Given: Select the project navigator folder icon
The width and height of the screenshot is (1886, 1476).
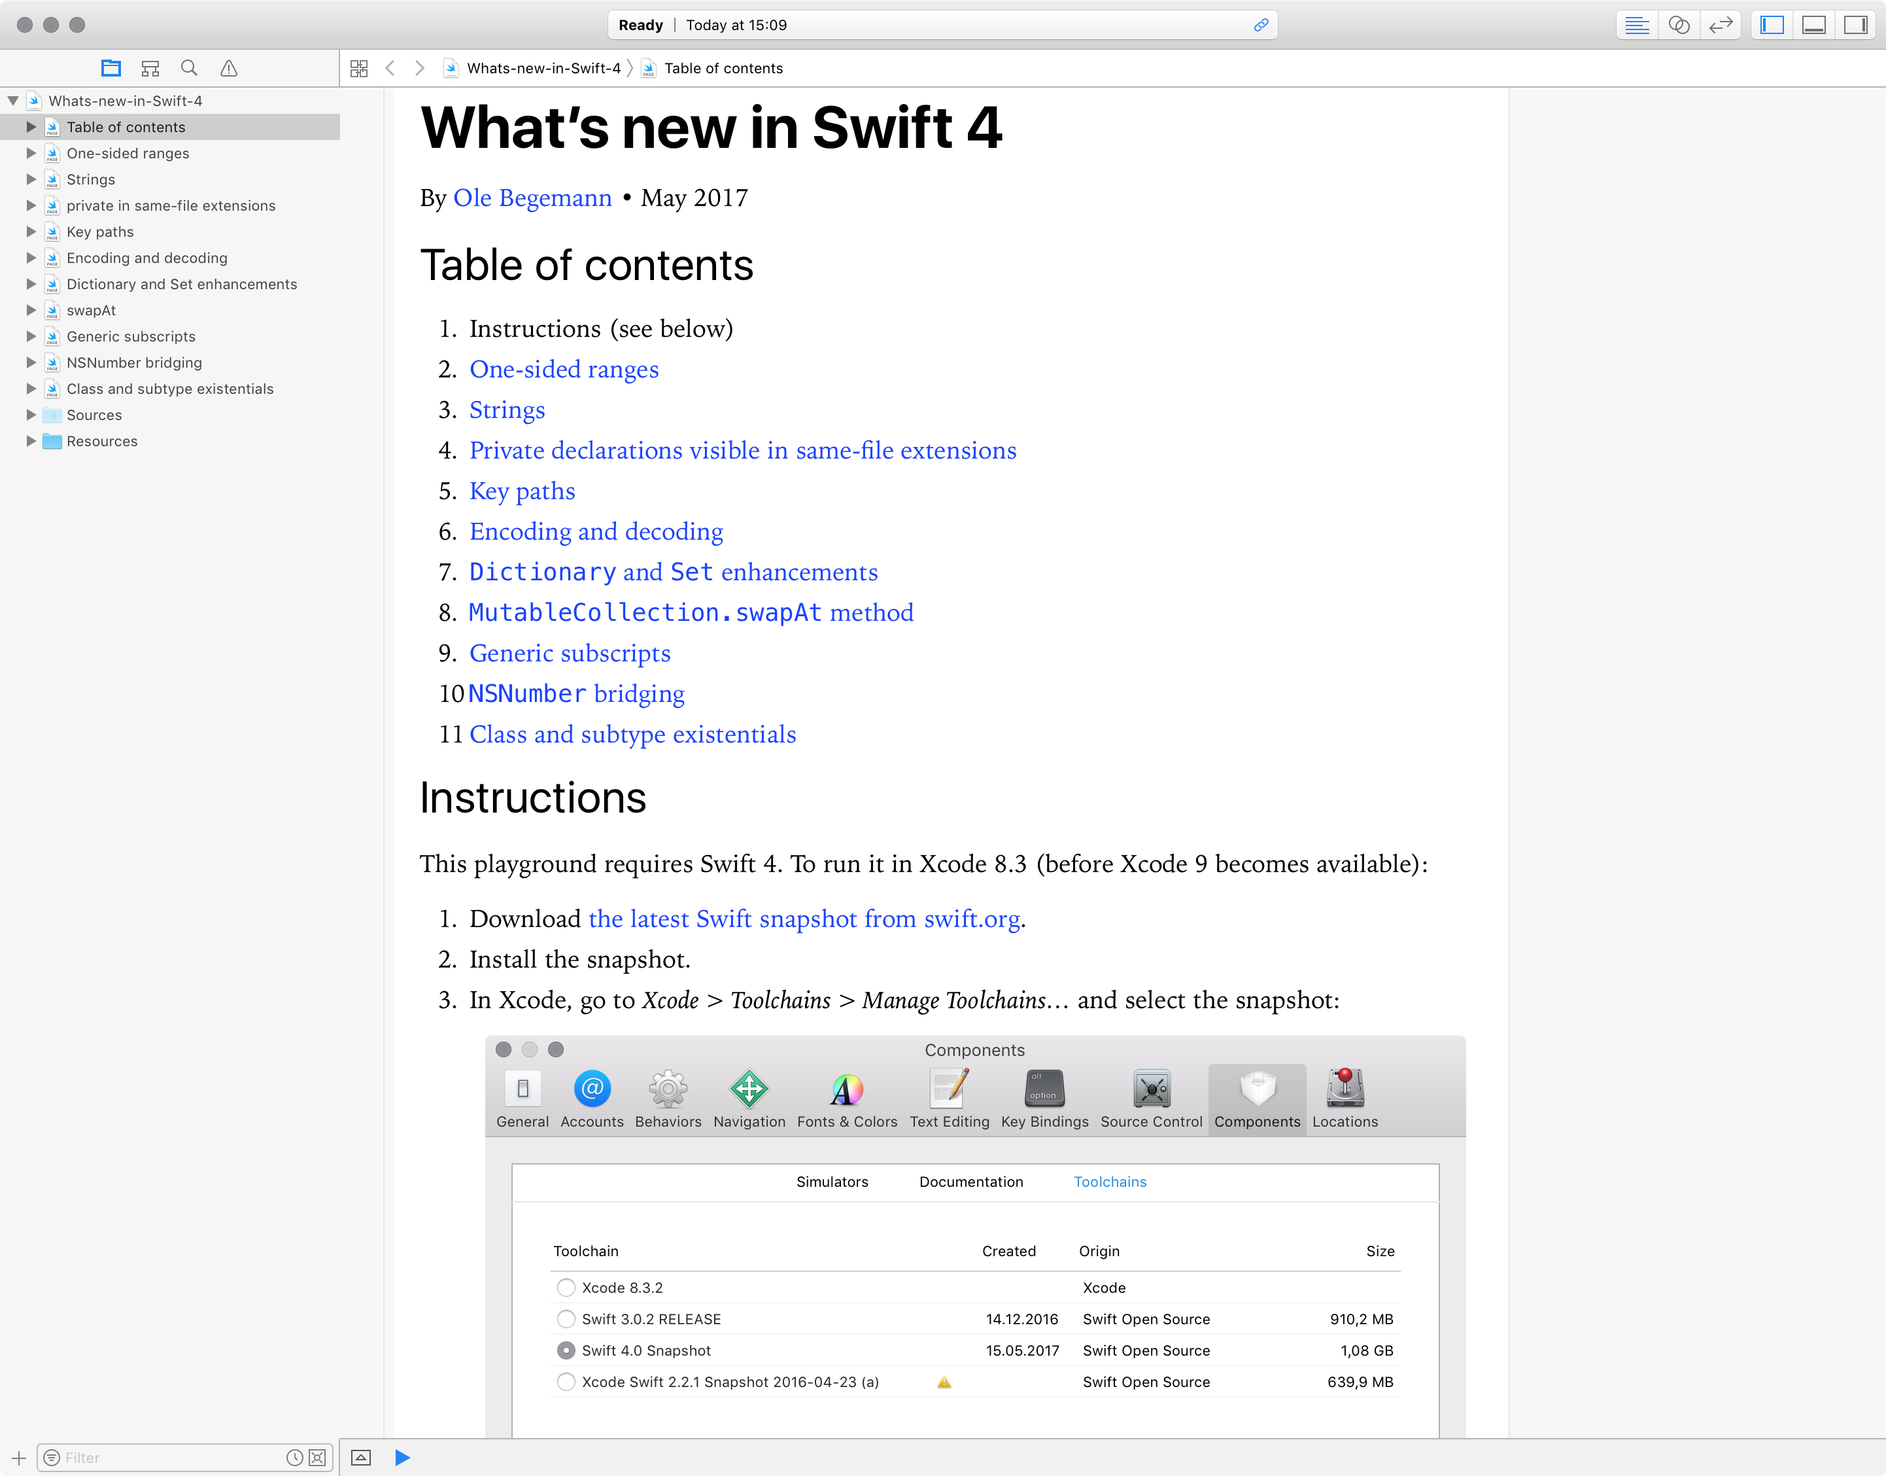Looking at the screenshot, I should (x=111, y=67).
